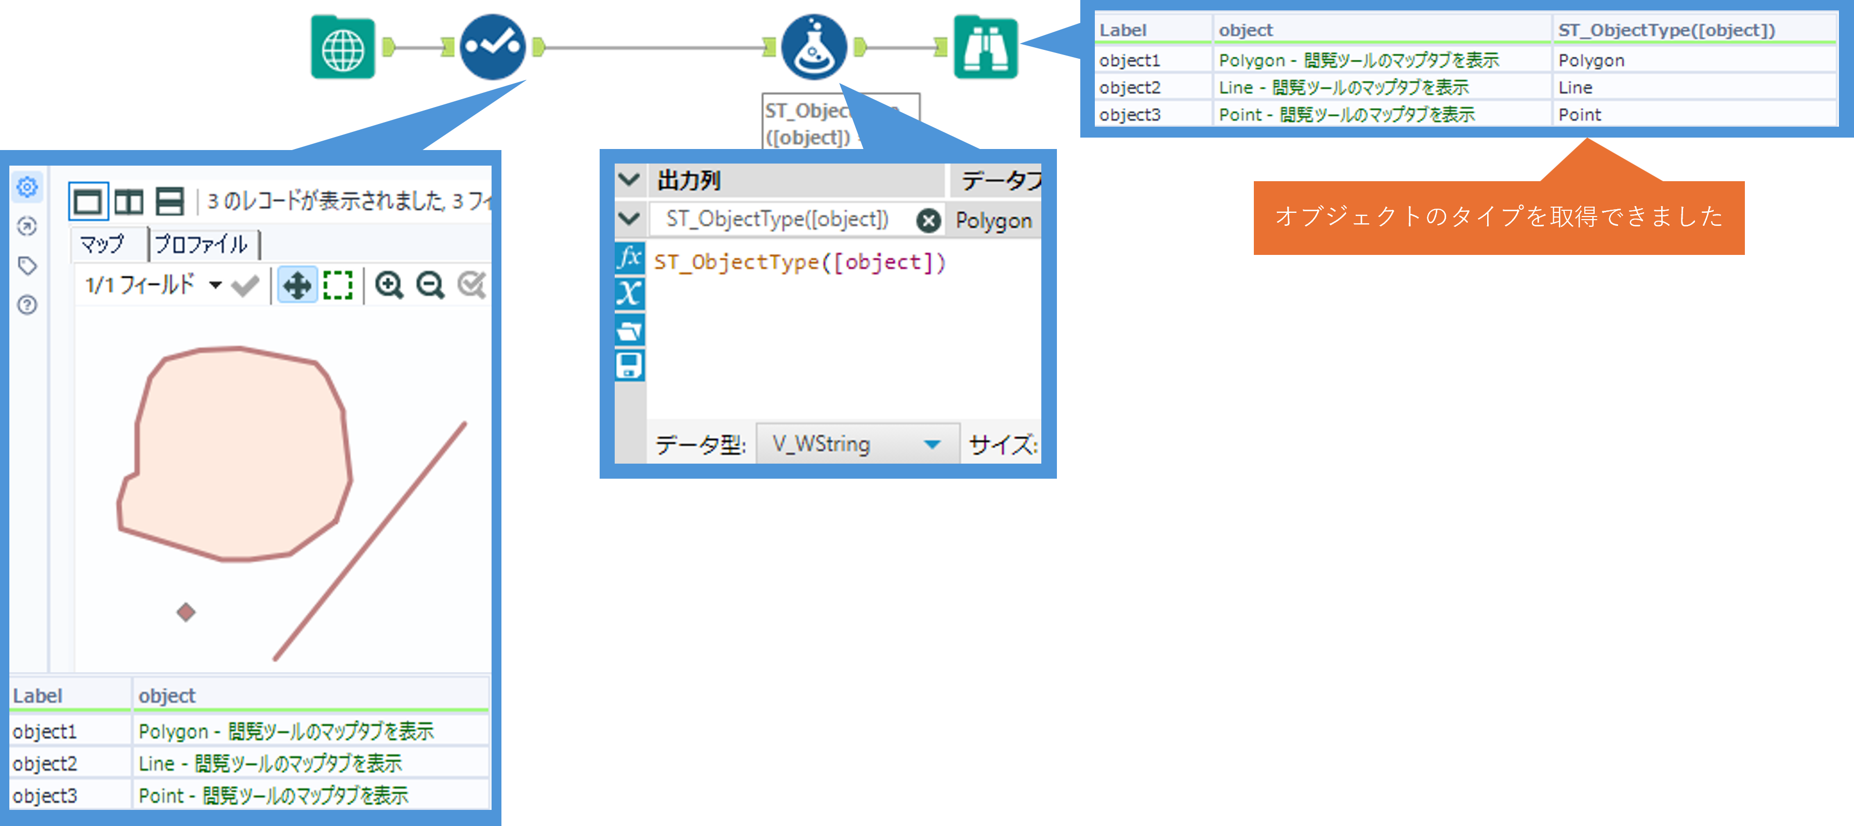This screenshot has width=1854, height=826.
Task: Switch to single-pane view layout
Action: pos(88,201)
